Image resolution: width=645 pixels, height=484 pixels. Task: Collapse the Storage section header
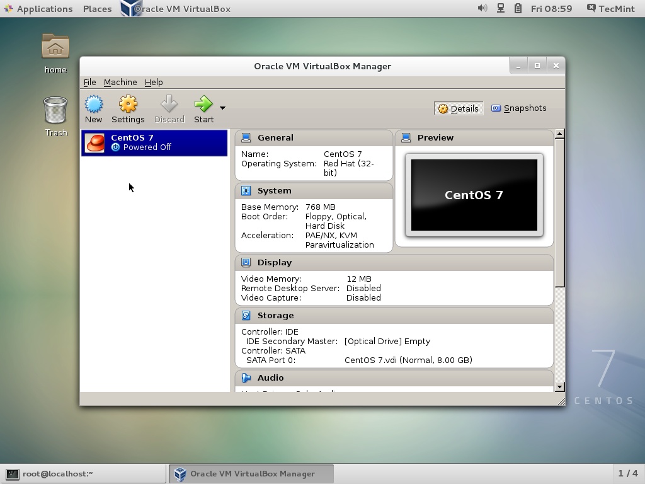(x=275, y=315)
